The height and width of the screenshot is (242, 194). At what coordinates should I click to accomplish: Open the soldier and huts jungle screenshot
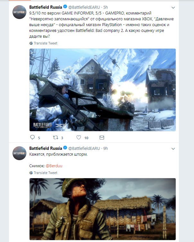click(102, 209)
